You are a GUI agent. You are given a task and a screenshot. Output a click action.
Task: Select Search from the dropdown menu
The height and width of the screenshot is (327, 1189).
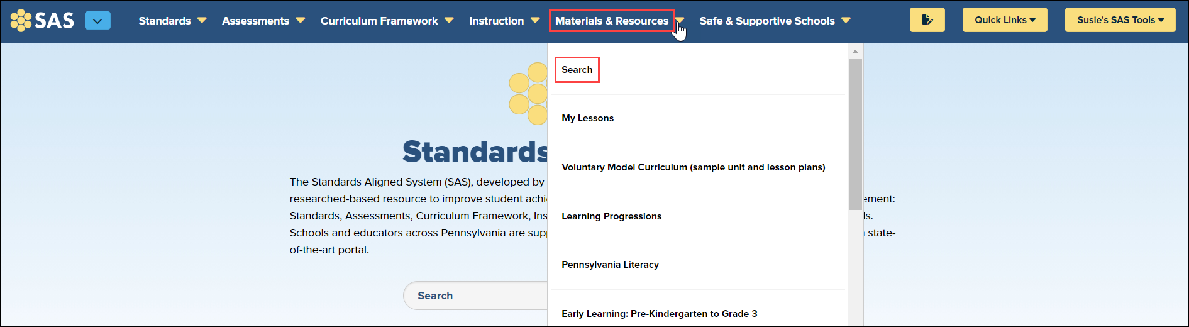[577, 70]
